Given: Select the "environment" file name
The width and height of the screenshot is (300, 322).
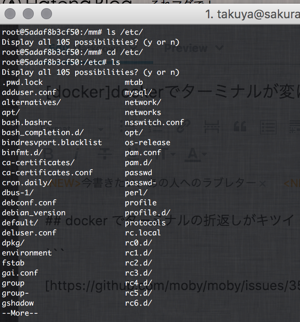Looking at the screenshot, I should click(x=27, y=254).
